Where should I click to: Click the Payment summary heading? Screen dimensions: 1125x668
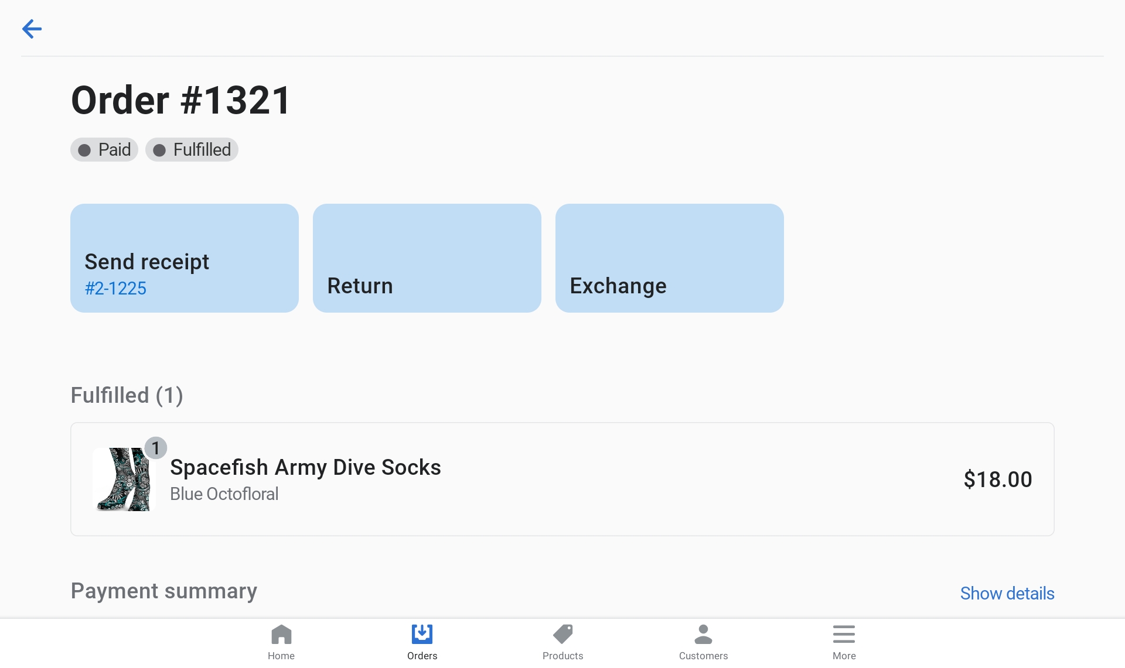164,591
